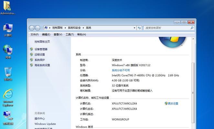Screen dimensions: 214x129
Task: Maximize the System control panel window
Action: tap(184, 22)
